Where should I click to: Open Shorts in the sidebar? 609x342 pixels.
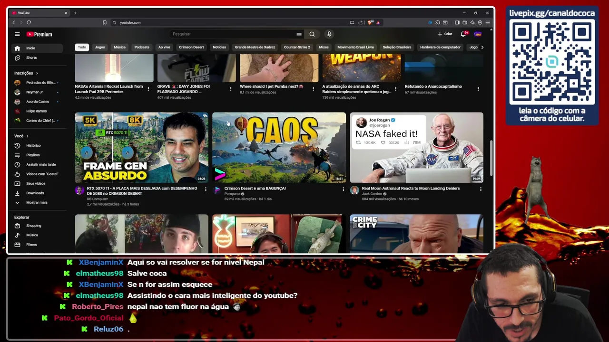click(x=38, y=57)
